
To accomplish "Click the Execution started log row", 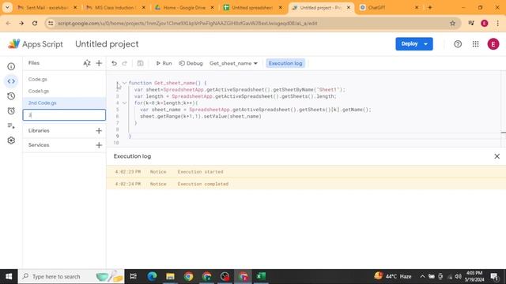I will click(x=306, y=172).
